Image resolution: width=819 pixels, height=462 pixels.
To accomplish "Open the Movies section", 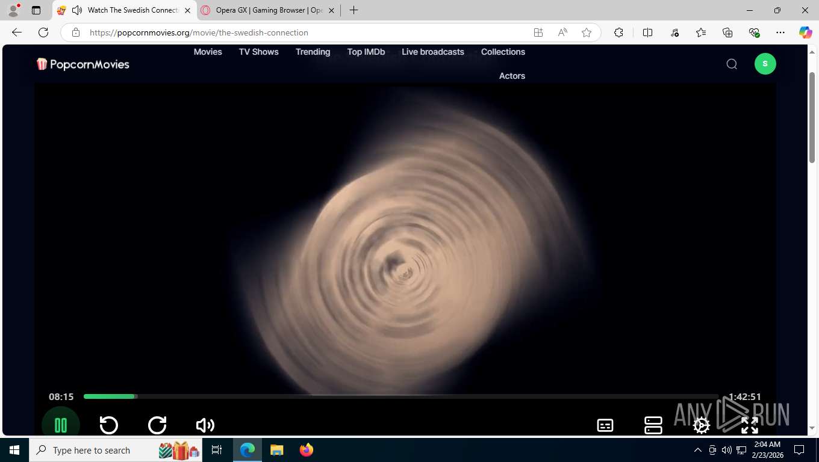I will click(208, 52).
